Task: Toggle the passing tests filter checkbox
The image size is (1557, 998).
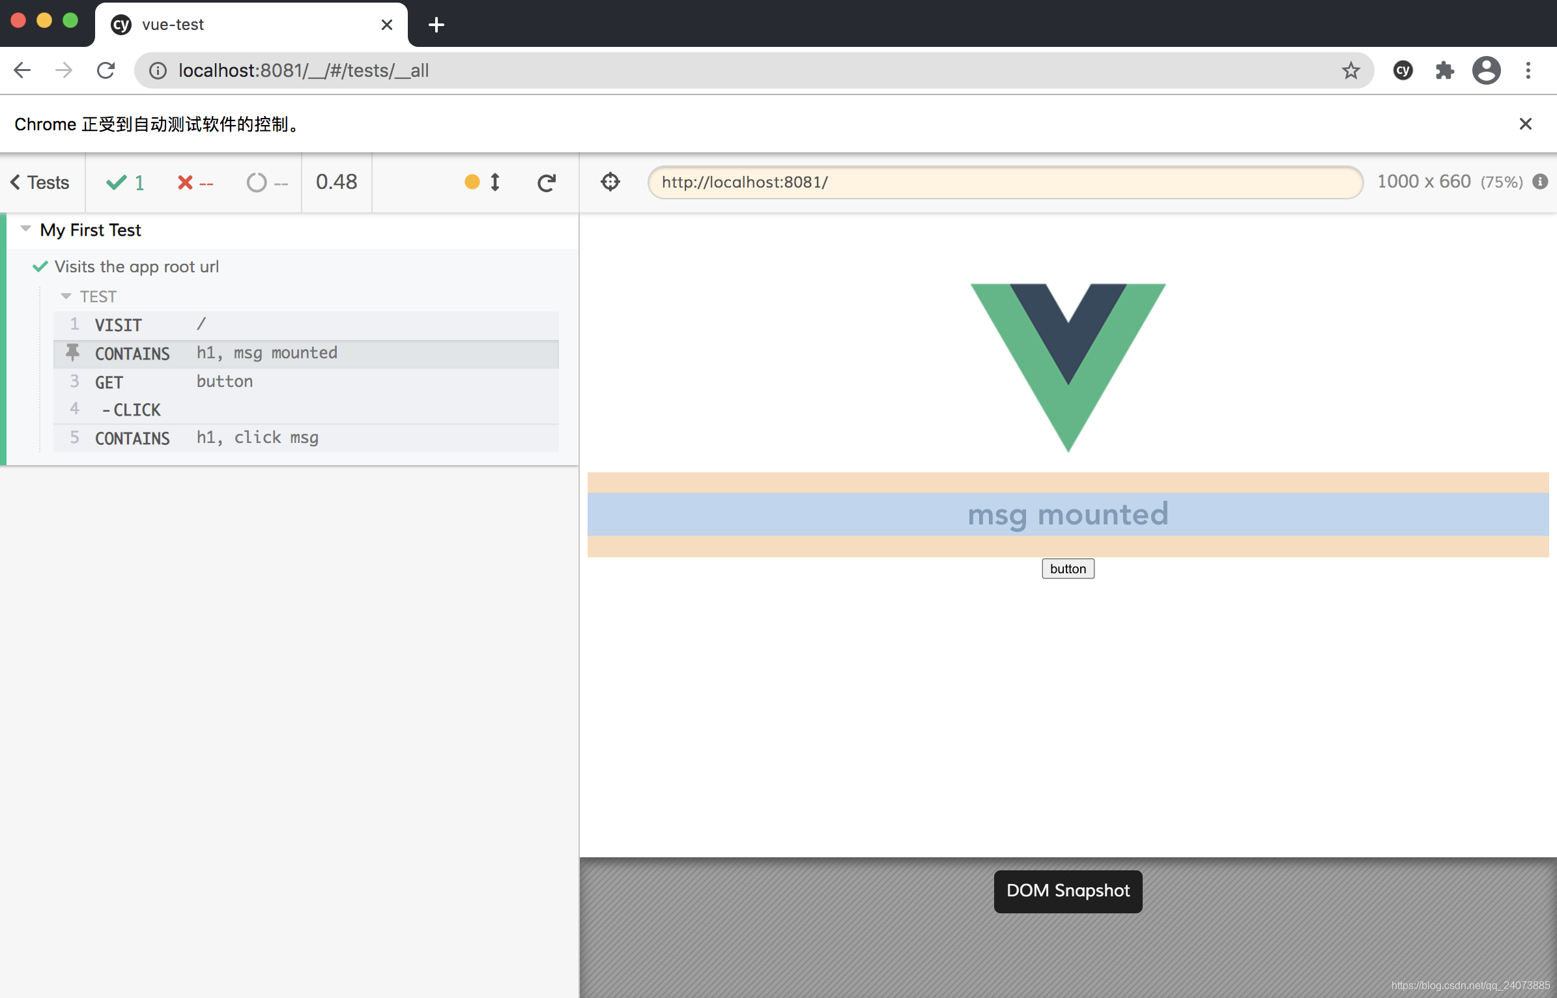Action: pos(126,183)
